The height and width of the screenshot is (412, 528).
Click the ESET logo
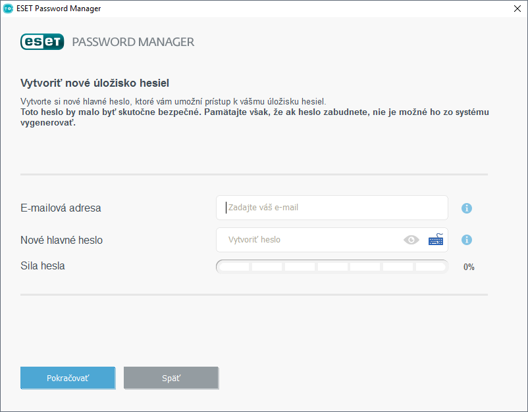(x=42, y=41)
